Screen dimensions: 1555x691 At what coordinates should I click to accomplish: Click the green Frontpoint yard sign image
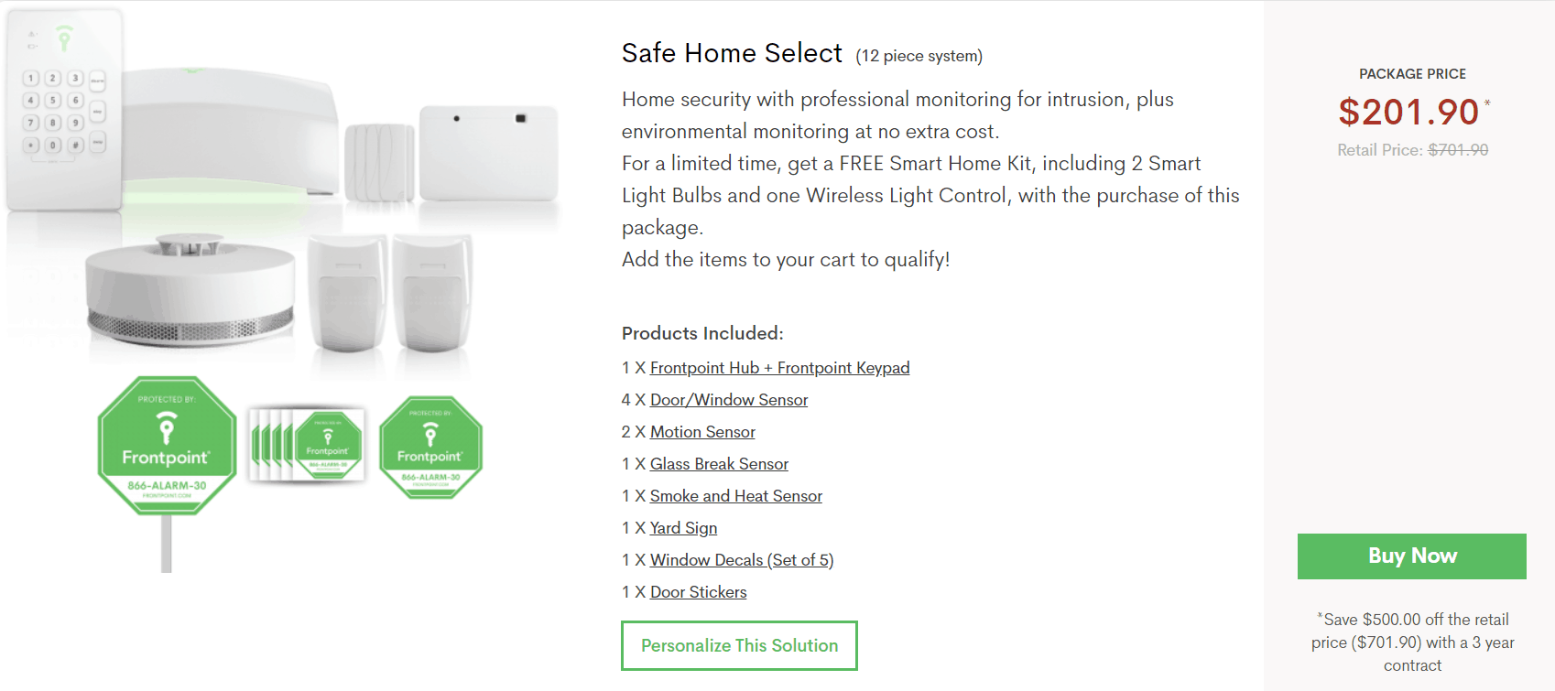tap(167, 448)
